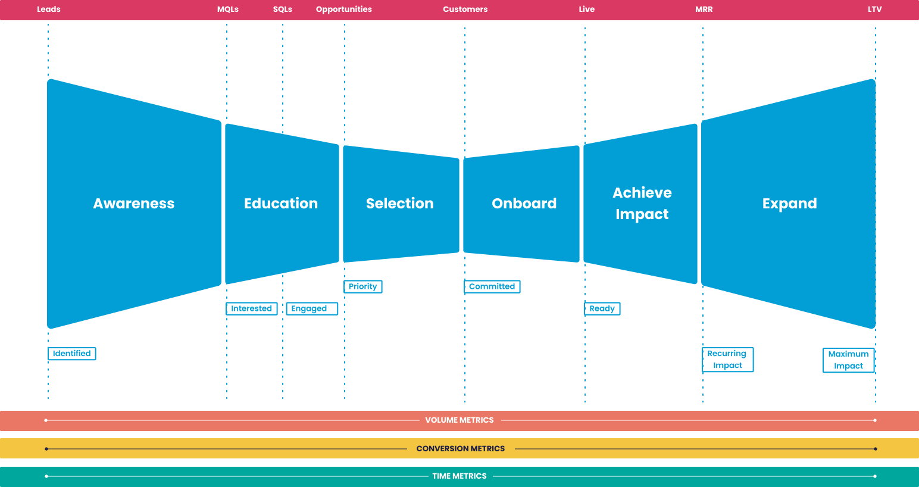Select the Live header label
Screen dimensions: 919x487
click(x=587, y=9)
